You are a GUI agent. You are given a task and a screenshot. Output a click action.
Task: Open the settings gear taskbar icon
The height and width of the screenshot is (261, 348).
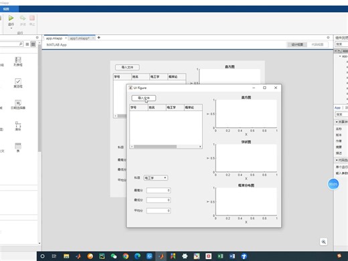[x=185, y=256]
